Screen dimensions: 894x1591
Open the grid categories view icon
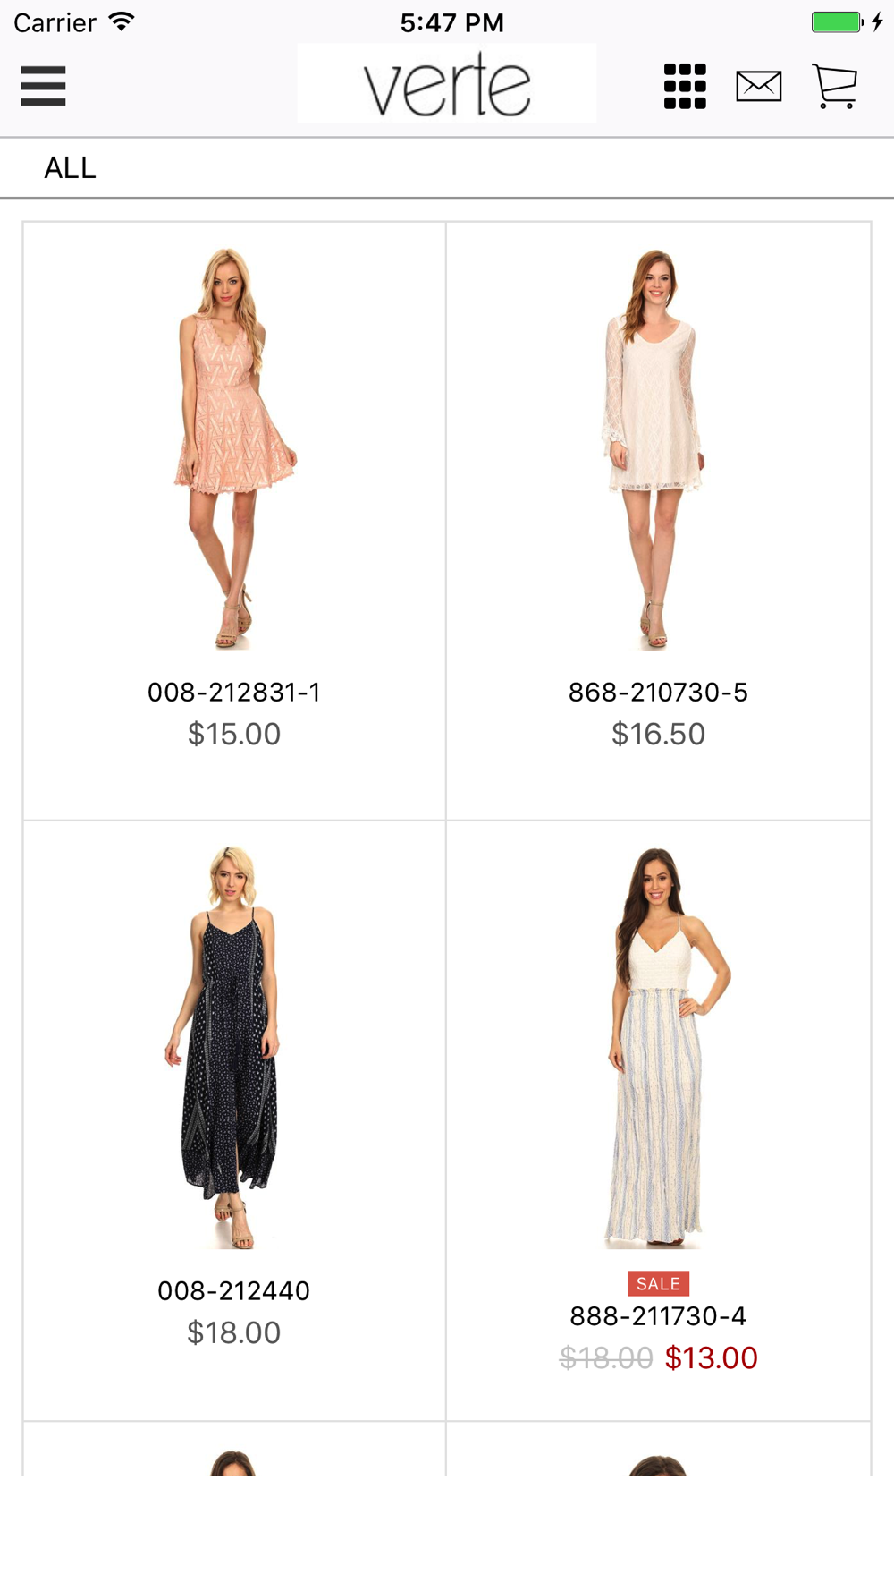tap(685, 86)
